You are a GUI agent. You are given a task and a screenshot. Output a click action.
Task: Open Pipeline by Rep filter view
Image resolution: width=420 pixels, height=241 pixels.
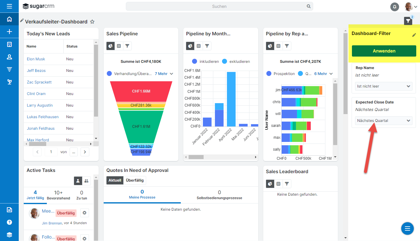[287, 46]
